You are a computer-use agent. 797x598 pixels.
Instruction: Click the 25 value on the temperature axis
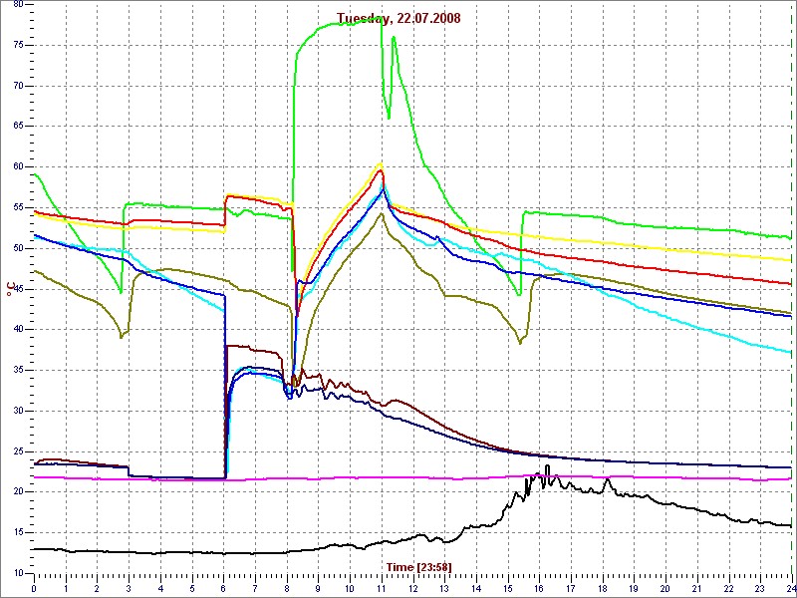pos(20,451)
